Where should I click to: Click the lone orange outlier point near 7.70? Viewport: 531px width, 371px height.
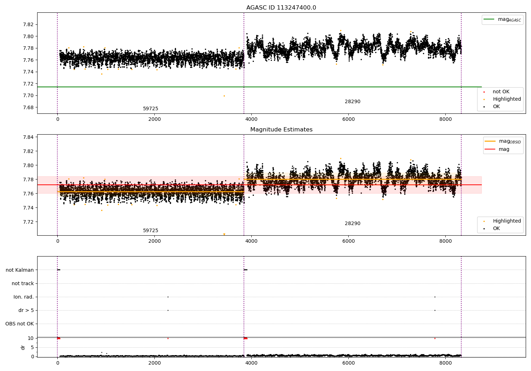point(224,96)
